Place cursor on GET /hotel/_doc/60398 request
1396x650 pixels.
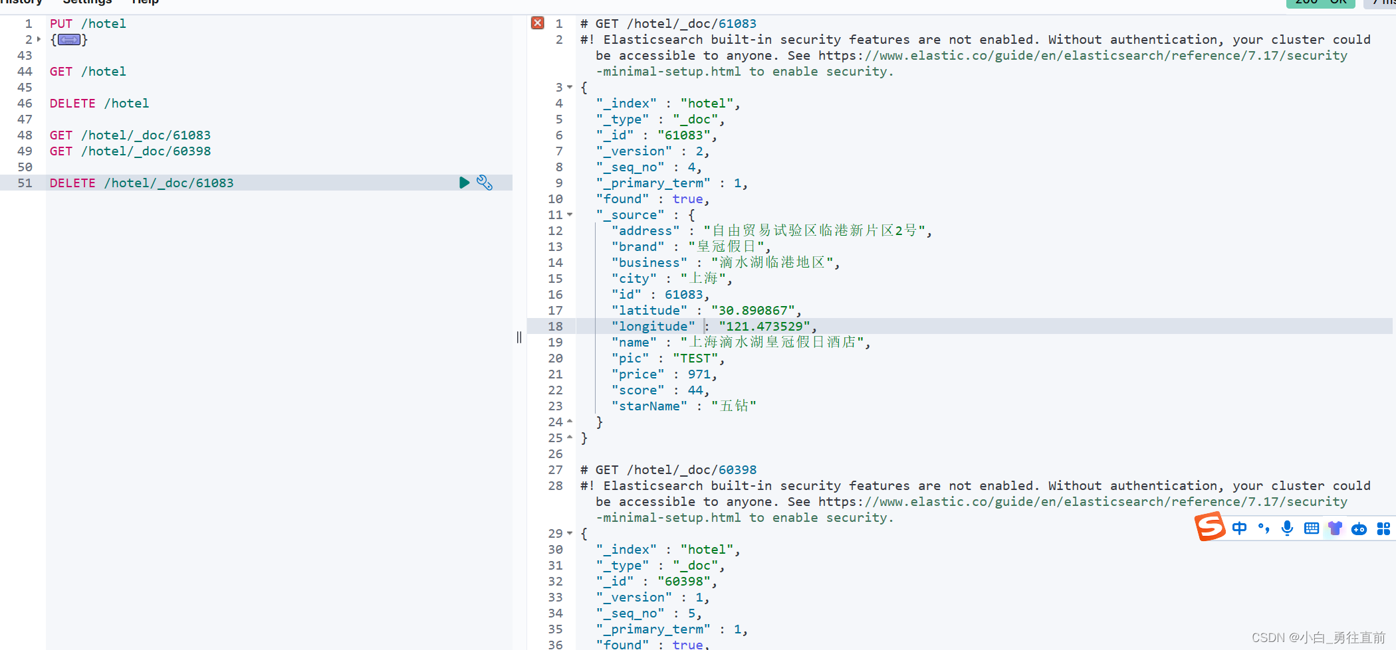tap(130, 151)
